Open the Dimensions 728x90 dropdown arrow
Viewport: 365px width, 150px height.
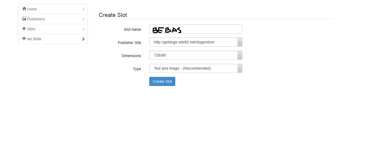pyautogui.click(x=240, y=55)
